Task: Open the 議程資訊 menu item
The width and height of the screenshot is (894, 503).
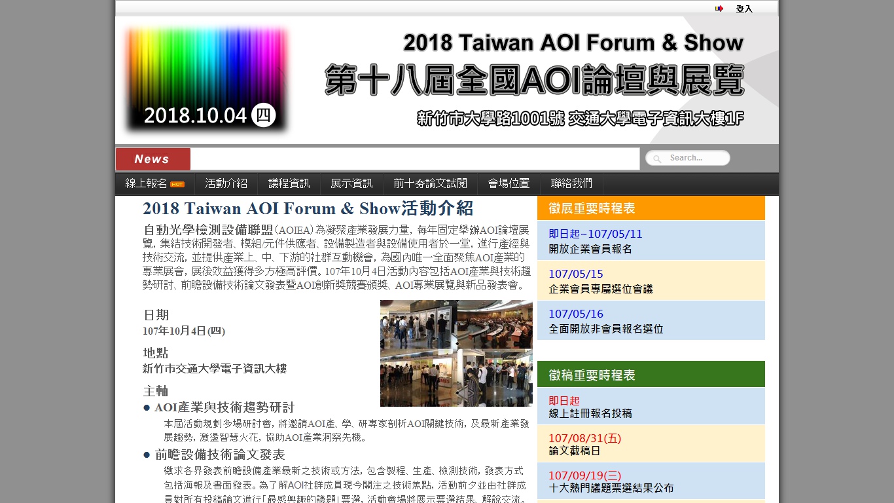Action: [289, 183]
